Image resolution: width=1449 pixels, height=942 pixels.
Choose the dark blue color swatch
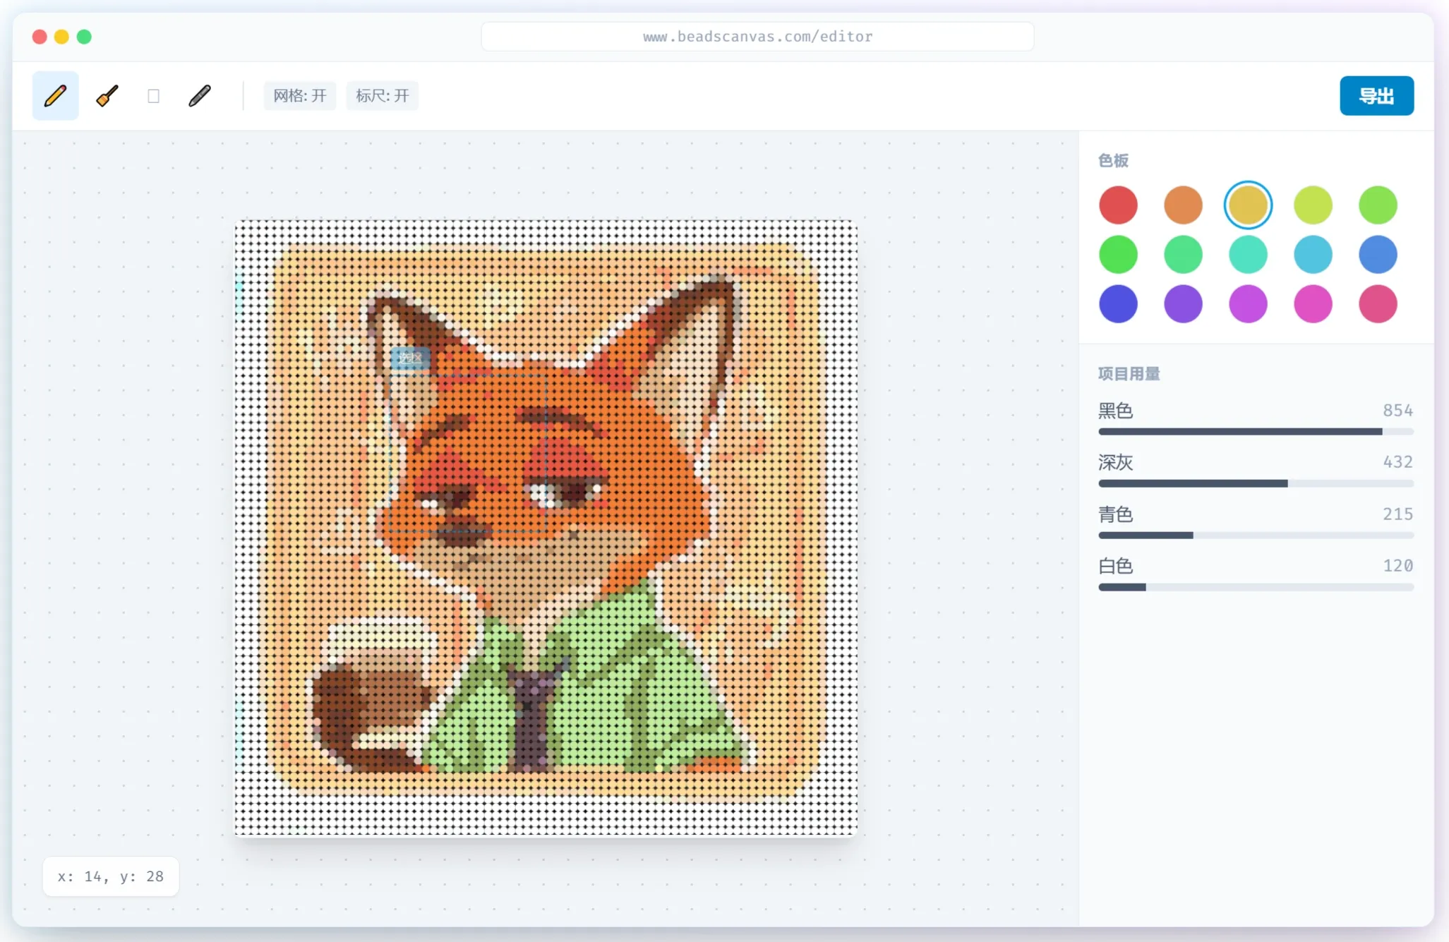point(1118,304)
